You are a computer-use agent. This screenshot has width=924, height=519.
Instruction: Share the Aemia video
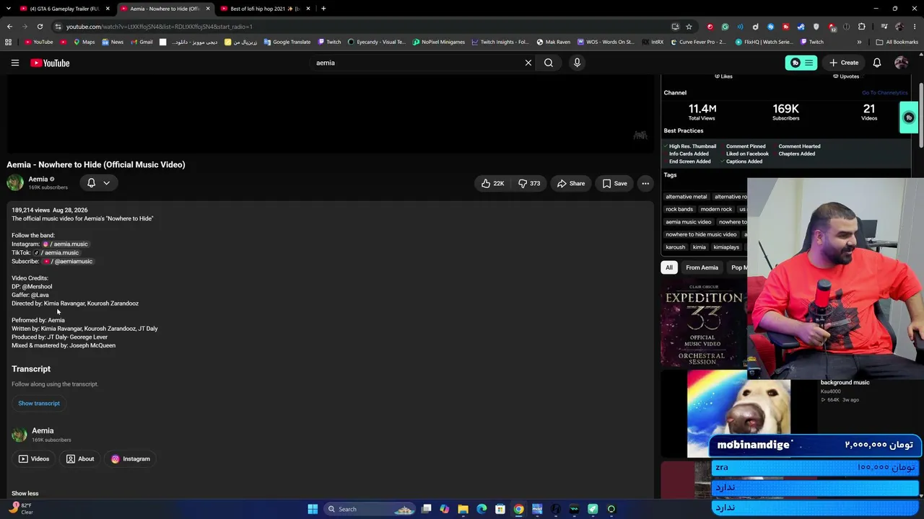tap(571, 183)
